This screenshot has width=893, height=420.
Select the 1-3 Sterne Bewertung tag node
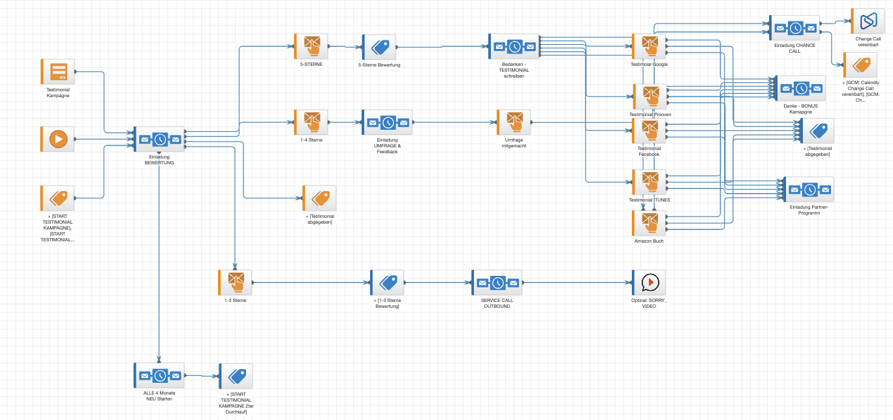tap(387, 283)
